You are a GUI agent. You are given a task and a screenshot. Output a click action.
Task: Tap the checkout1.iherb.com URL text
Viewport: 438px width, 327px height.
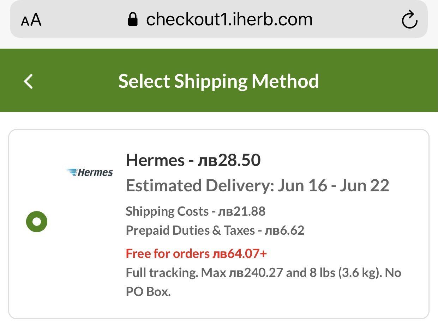coord(229,19)
